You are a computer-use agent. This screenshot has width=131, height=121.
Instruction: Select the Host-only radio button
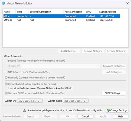pos(6,78)
